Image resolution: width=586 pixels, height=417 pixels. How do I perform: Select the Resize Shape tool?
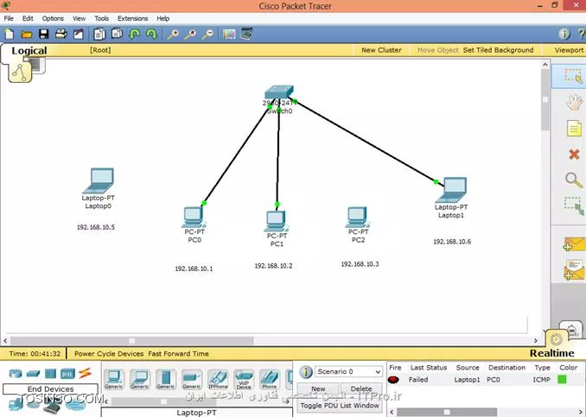point(574,205)
